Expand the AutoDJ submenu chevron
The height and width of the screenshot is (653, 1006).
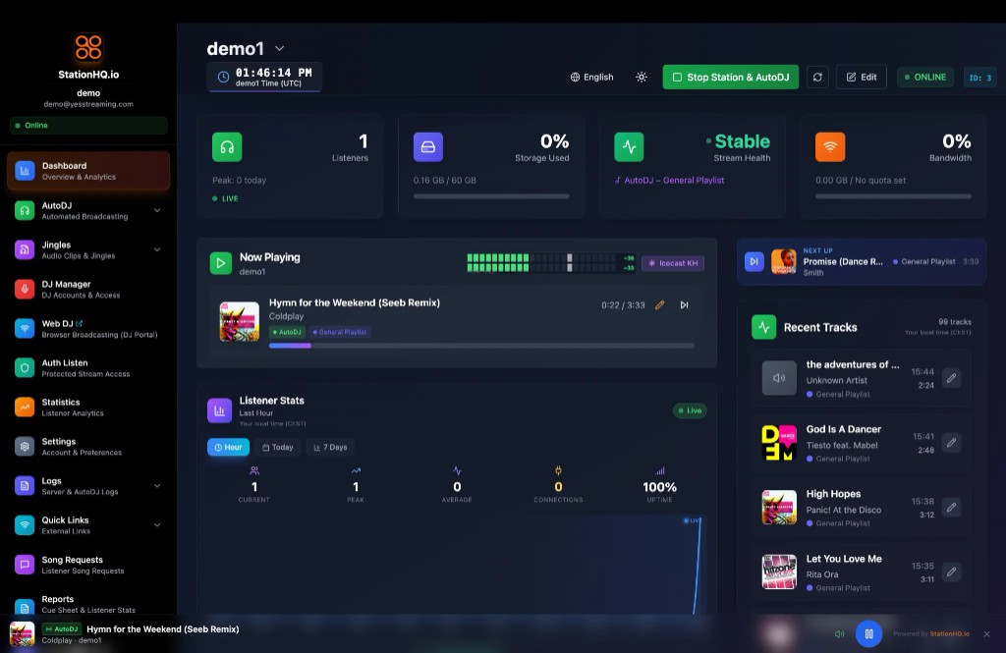pyautogui.click(x=157, y=210)
